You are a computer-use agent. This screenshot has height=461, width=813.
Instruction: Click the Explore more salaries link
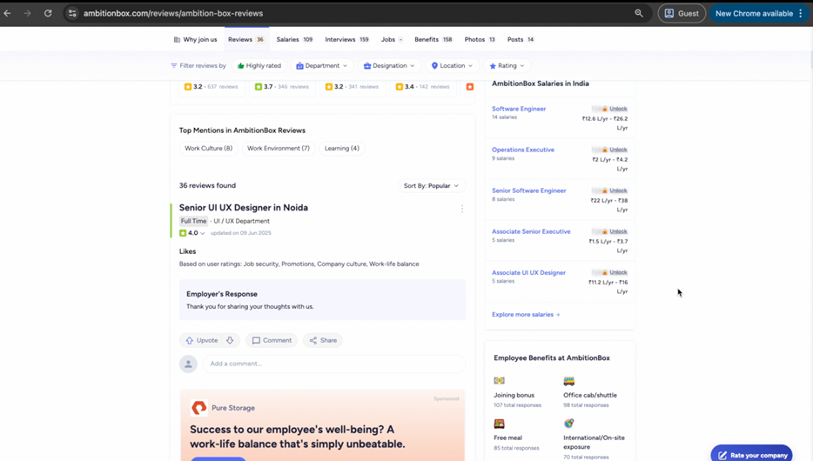[526, 315]
